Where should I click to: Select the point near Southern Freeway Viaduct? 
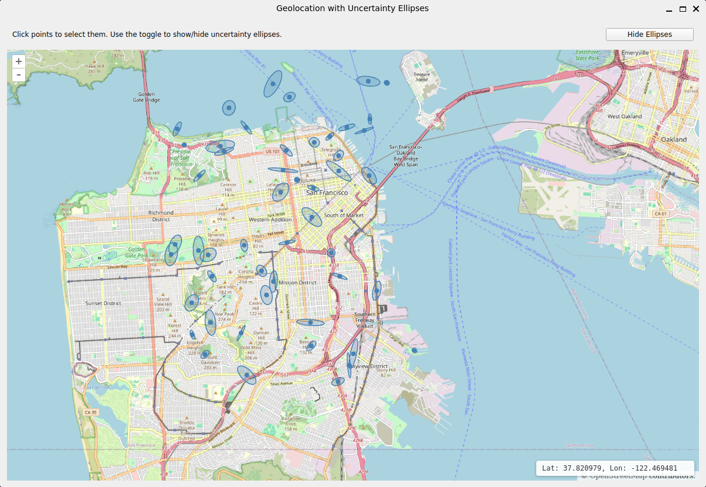(376, 291)
